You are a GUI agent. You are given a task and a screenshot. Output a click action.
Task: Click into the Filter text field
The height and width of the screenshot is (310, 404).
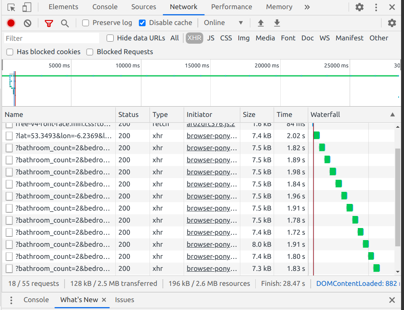52,38
